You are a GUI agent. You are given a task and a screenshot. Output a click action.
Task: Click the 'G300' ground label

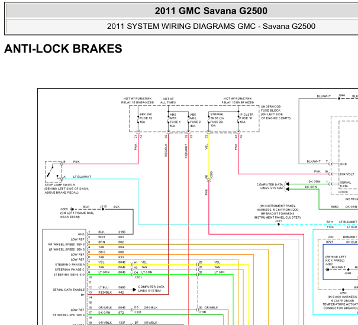(64, 209)
